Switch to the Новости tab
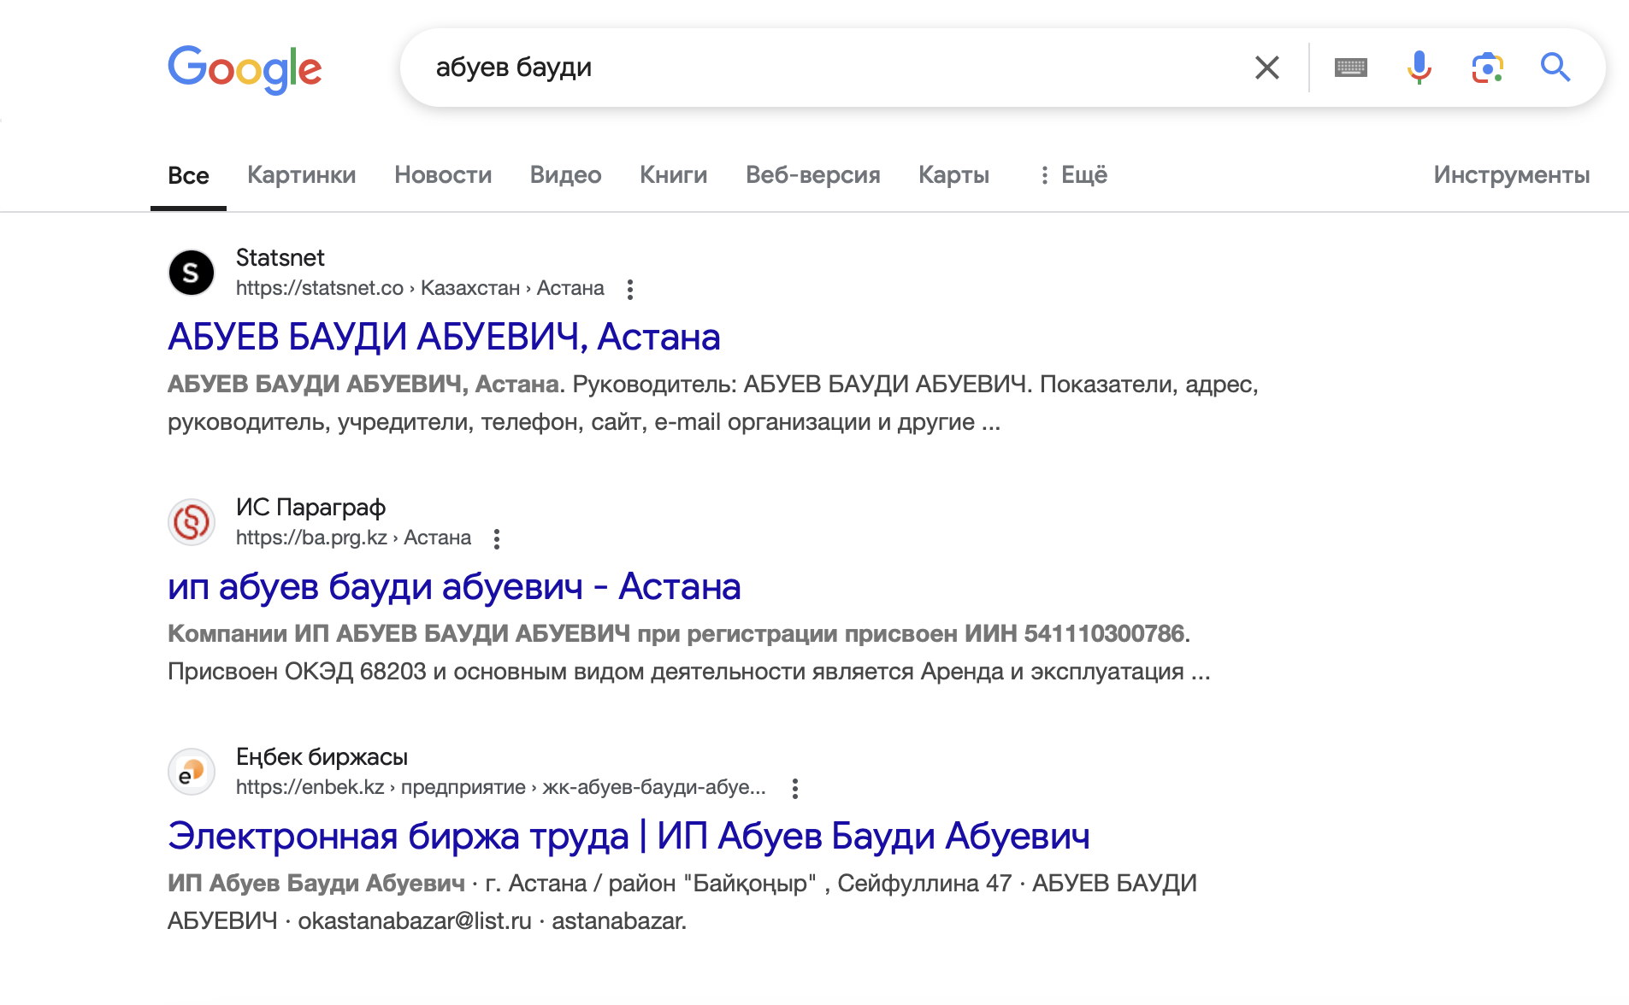Image resolution: width=1629 pixels, height=1005 pixels. tap(443, 175)
